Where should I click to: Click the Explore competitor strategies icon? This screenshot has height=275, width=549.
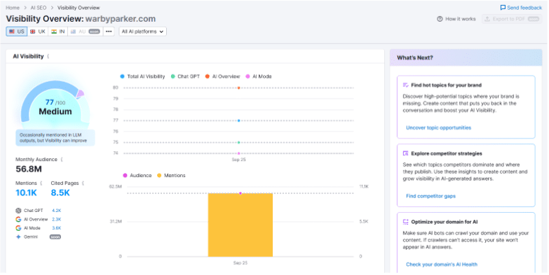coord(406,153)
